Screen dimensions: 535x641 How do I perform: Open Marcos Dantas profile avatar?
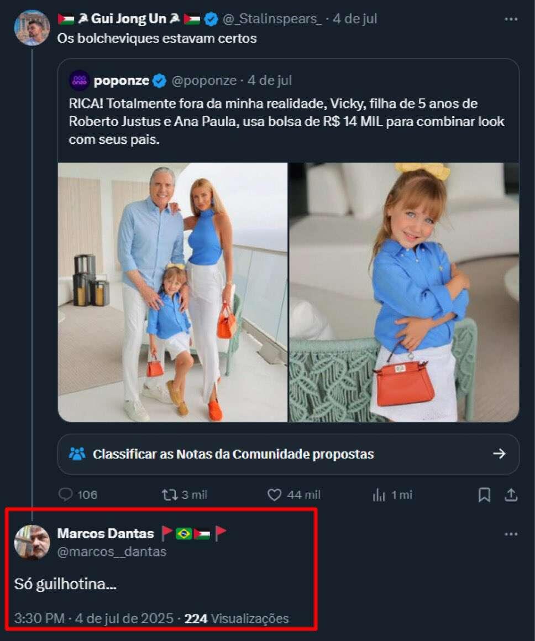(32, 542)
